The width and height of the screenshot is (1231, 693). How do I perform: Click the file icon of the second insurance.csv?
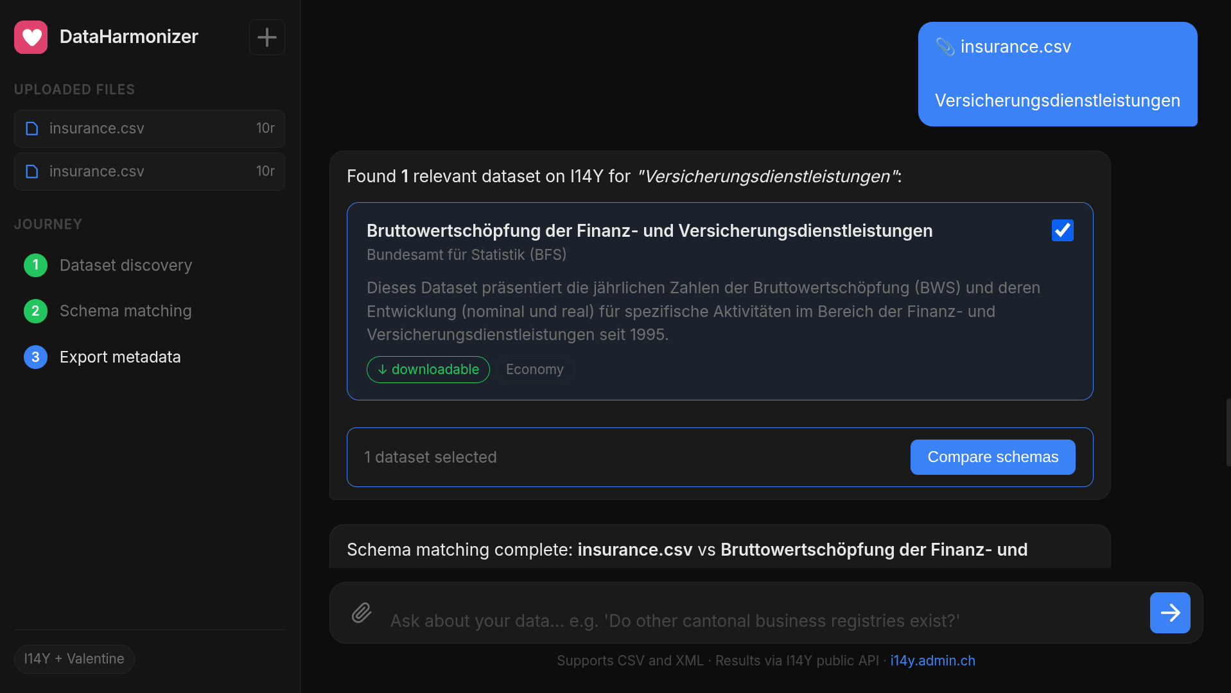tap(32, 171)
